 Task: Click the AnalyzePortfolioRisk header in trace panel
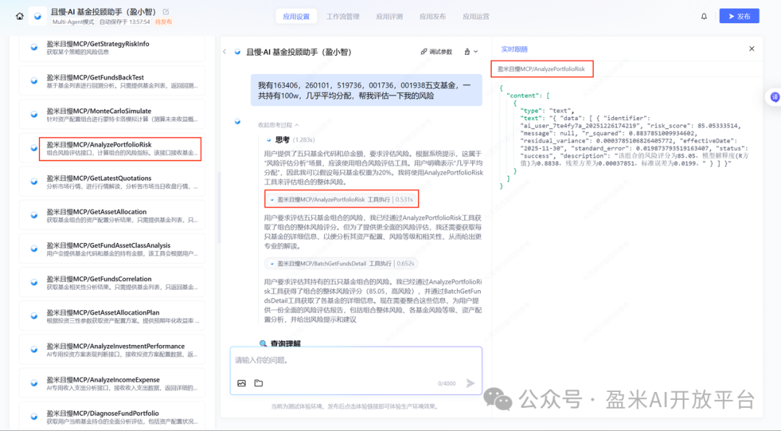coord(542,69)
